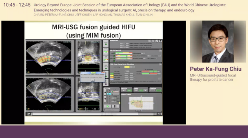Click orange Large change color swatch
The height and width of the screenshot is (138, 248).
tap(112, 77)
